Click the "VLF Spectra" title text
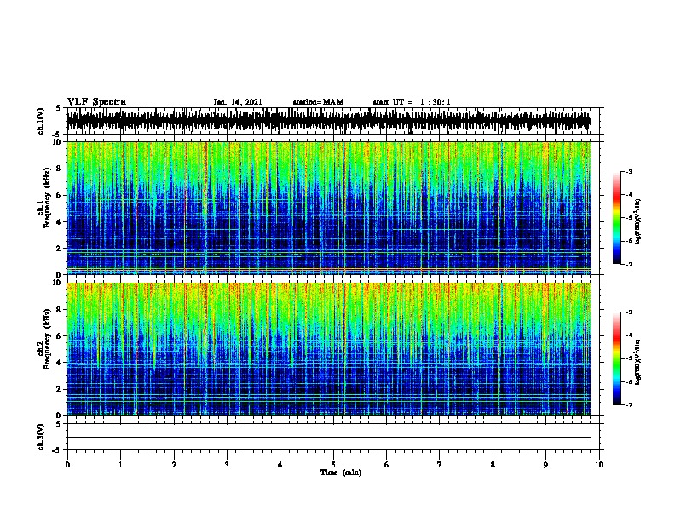This screenshot has height=521, width=675. coord(96,102)
